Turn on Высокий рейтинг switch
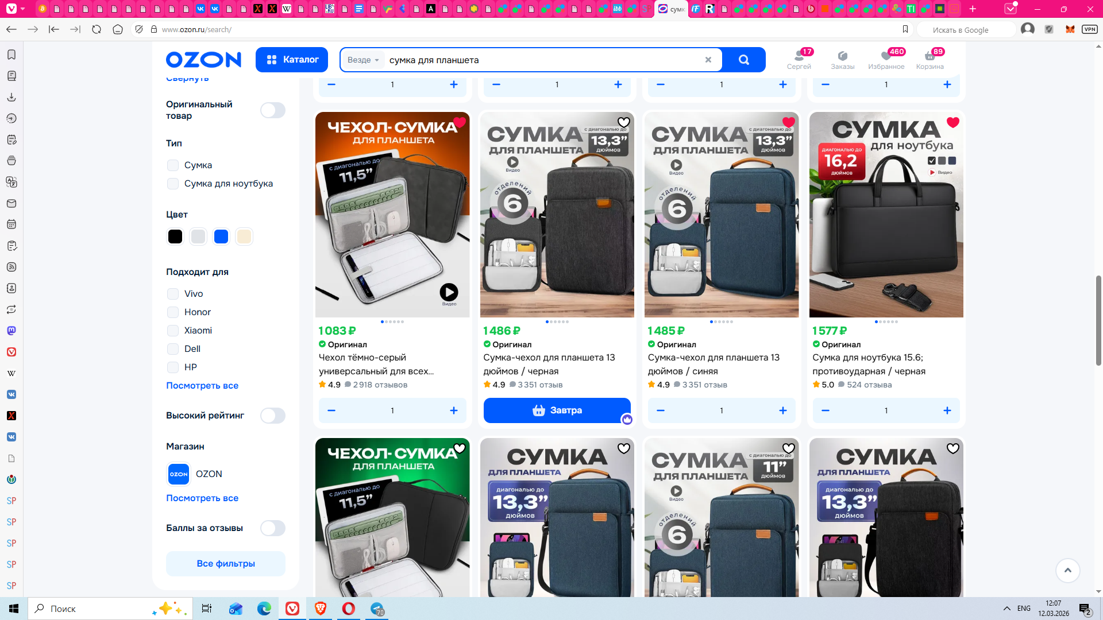Image resolution: width=1103 pixels, height=620 pixels. [272, 416]
